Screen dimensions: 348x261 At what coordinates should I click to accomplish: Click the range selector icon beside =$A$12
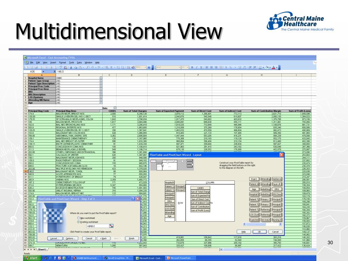tap(111, 226)
